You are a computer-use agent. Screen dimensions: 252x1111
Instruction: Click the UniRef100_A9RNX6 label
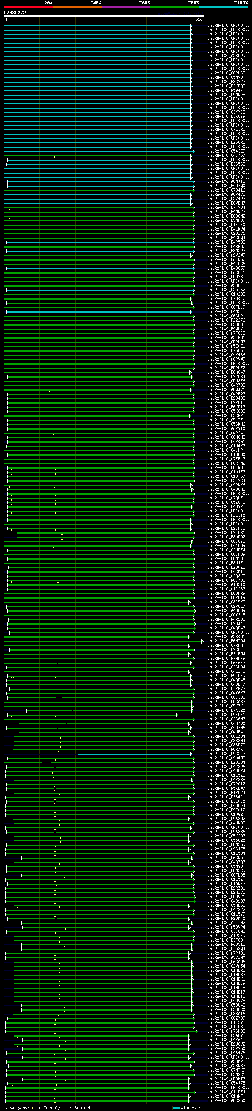tap(226, 485)
